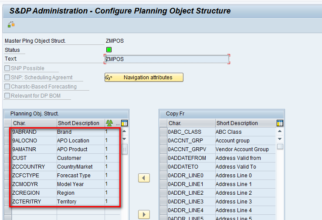Open Navigation attributes
Screen dimensions: 322x220
pyautogui.click(x=144, y=78)
